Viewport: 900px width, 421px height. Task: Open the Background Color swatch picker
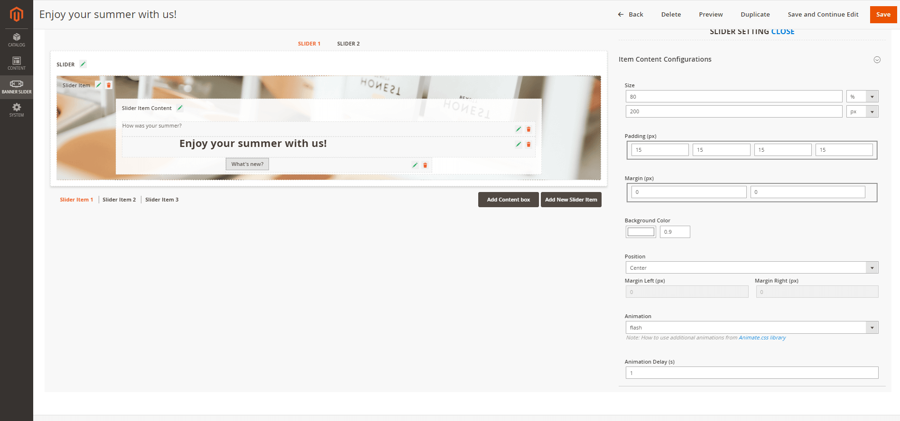coord(641,232)
